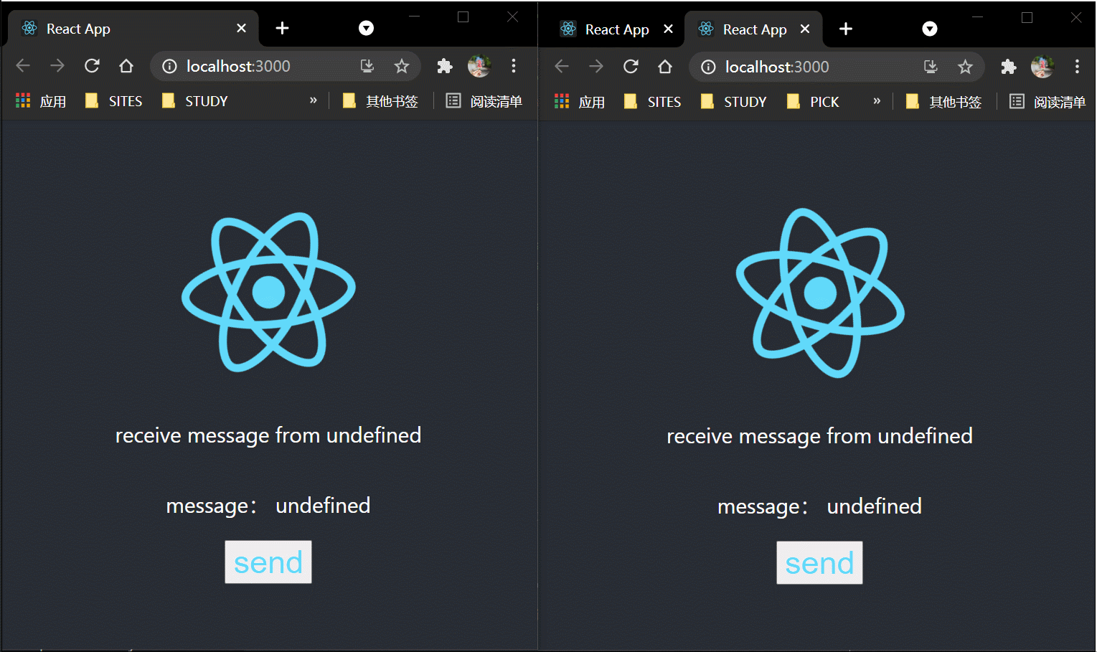
Task: Install app icon in right window address bar
Action: [931, 67]
